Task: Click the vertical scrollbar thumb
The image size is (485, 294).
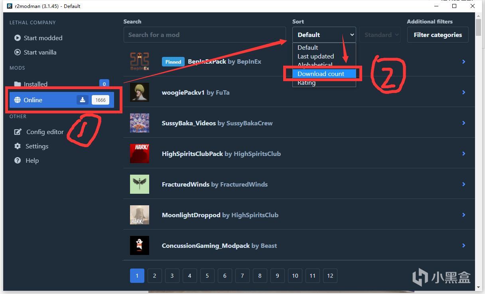Action: pos(478,27)
